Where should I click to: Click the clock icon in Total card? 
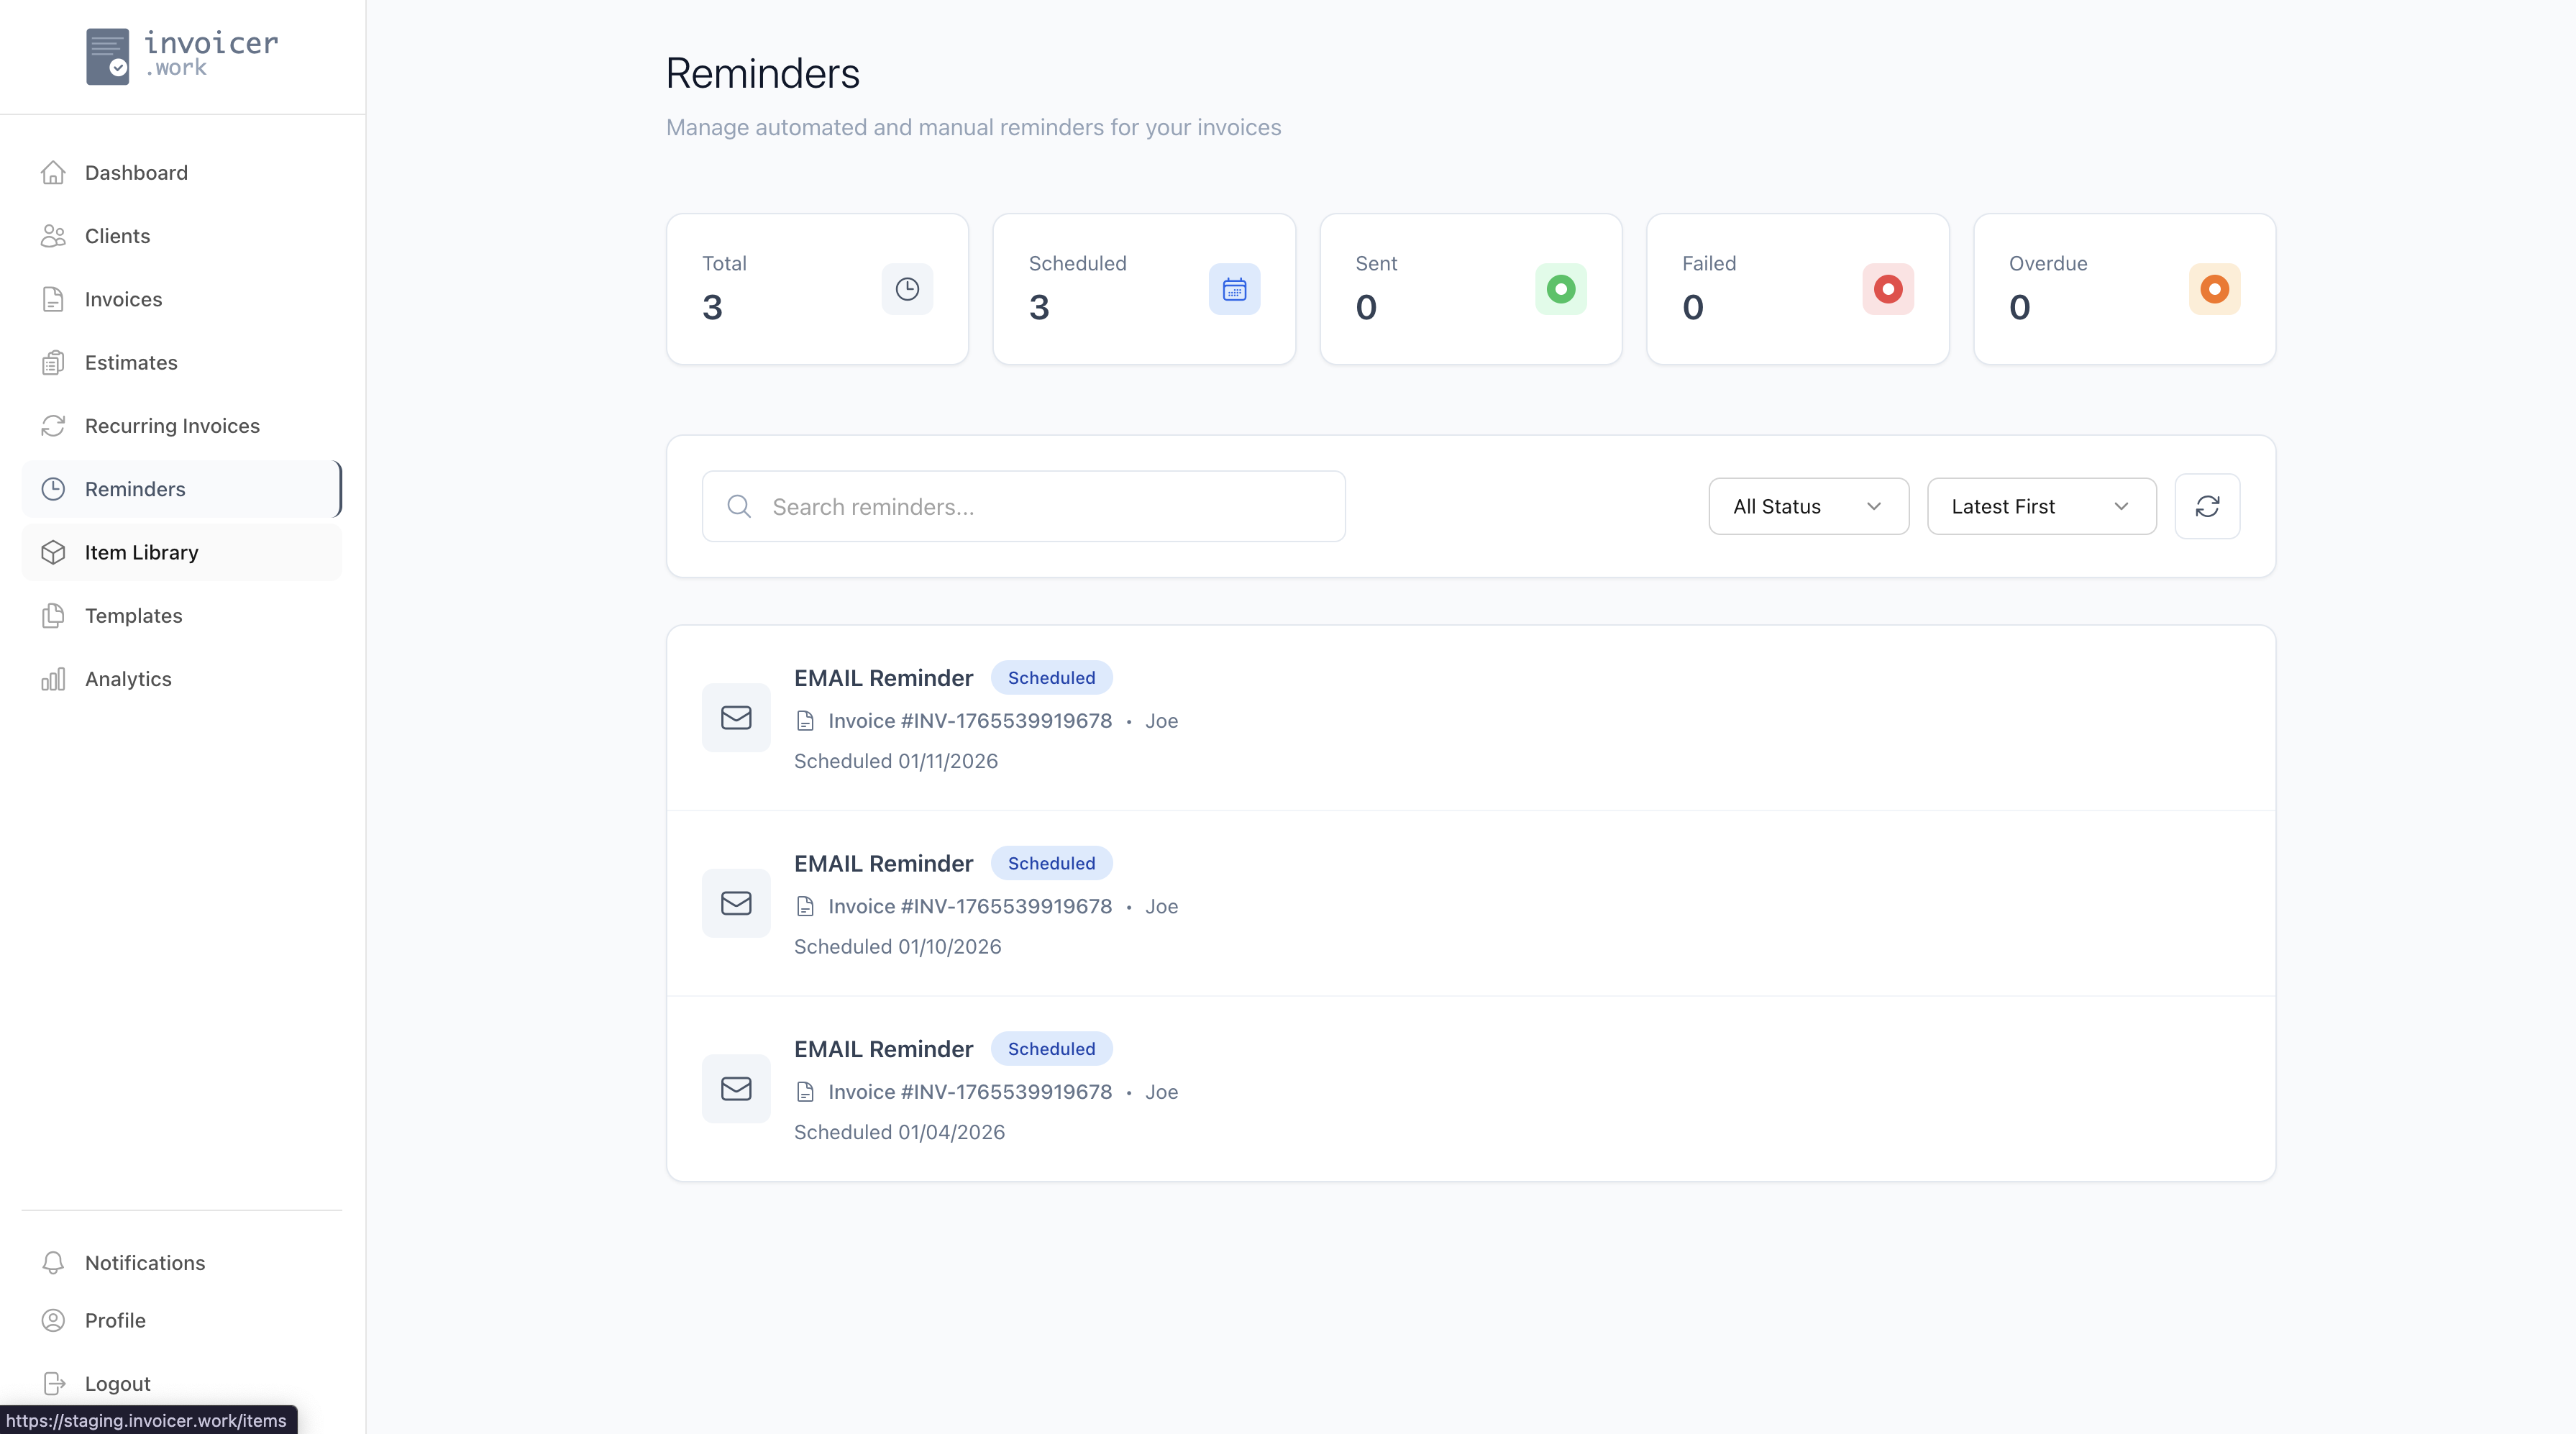(907, 289)
